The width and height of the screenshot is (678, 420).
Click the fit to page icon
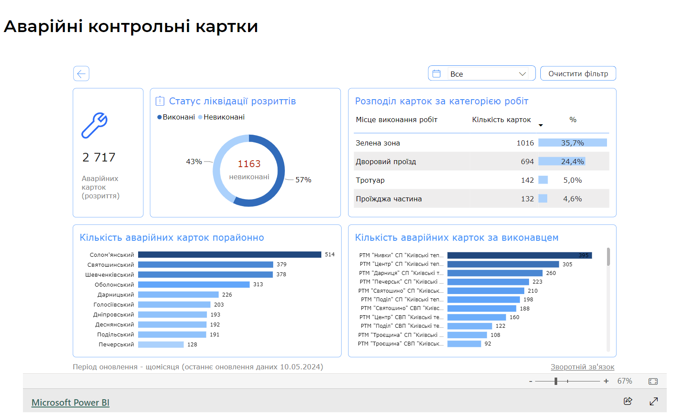[x=653, y=381]
